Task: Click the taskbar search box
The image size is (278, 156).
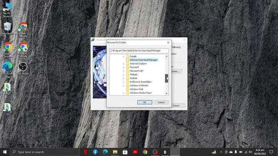Action: click(45, 152)
